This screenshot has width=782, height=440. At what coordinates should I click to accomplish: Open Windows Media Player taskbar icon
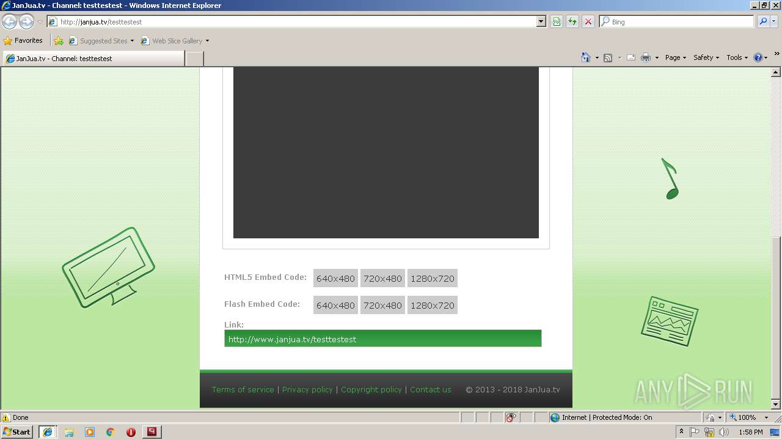pos(90,432)
